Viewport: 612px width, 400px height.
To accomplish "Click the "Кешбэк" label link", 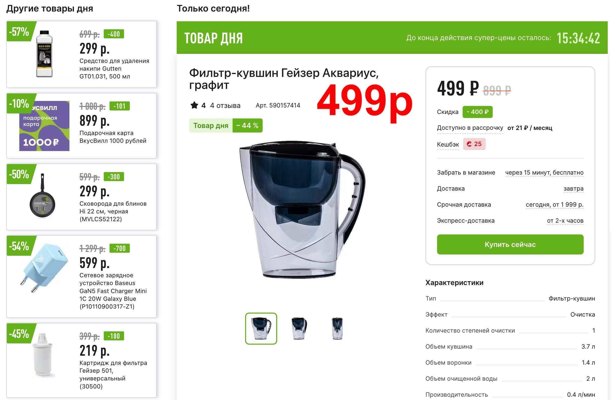I will tap(448, 144).
